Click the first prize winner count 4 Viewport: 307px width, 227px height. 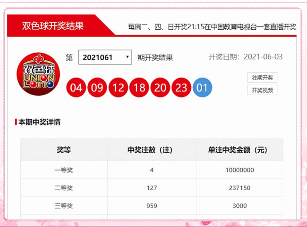(x=152, y=170)
